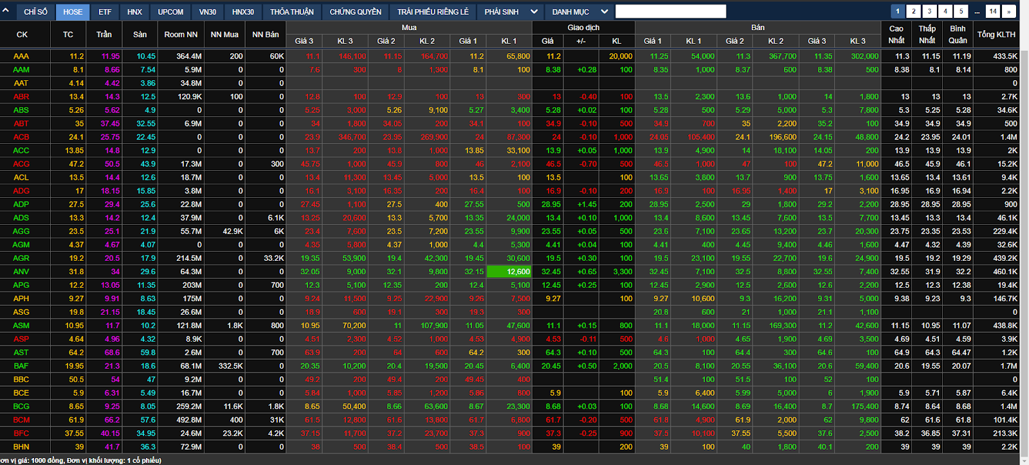Open stock symbol ADP
Viewport: 1029px width, 465px height.
click(x=21, y=205)
